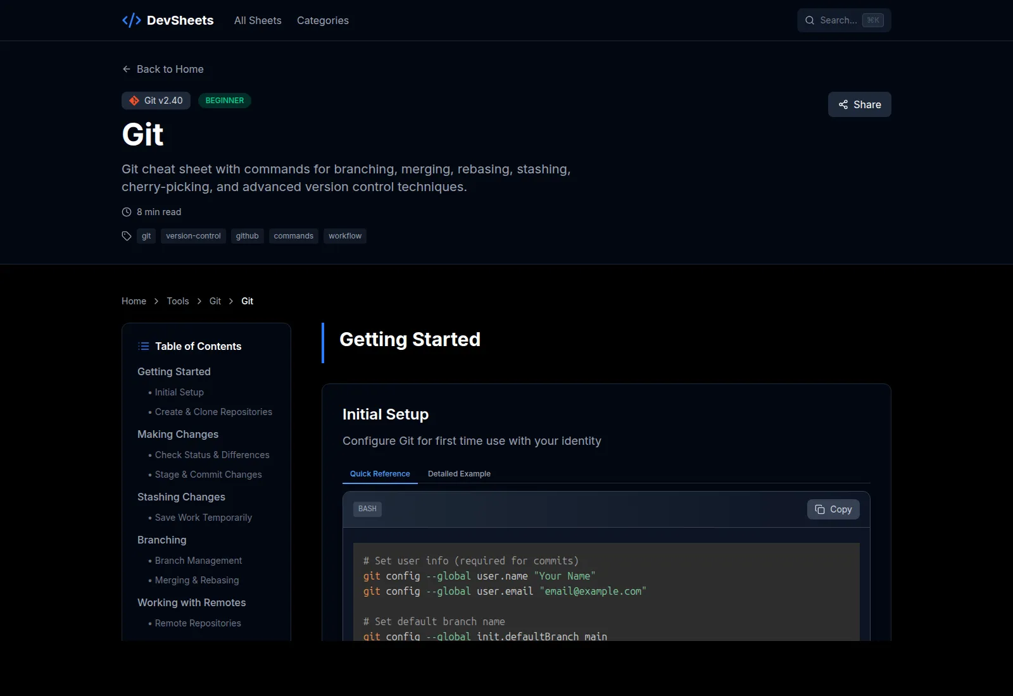Click the Share button

859,104
